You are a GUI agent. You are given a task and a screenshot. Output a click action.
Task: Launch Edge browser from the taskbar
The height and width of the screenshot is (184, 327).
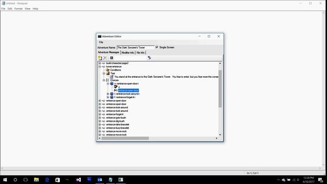[47, 179]
